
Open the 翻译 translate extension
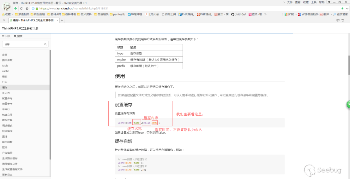click(324, 14)
